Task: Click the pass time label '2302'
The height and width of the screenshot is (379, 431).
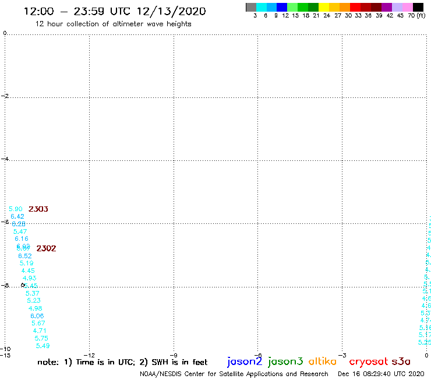Action: 46,248
